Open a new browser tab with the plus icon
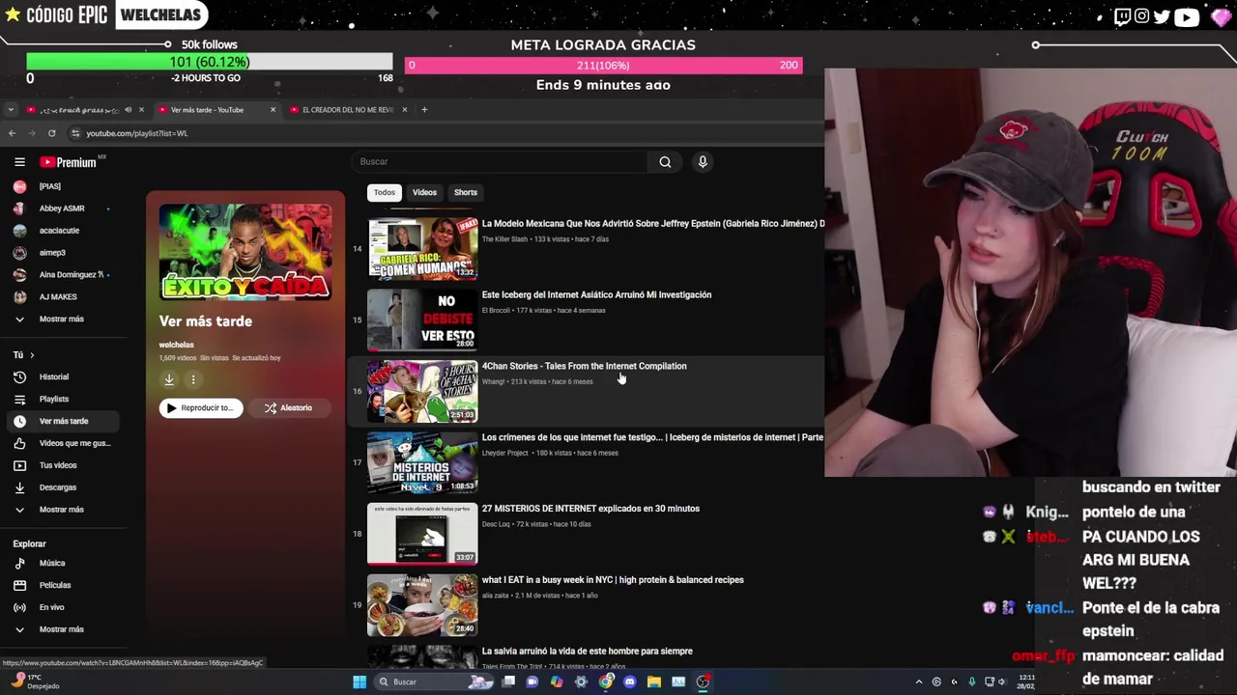The height and width of the screenshot is (695, 1237). (x=424, y=109)
